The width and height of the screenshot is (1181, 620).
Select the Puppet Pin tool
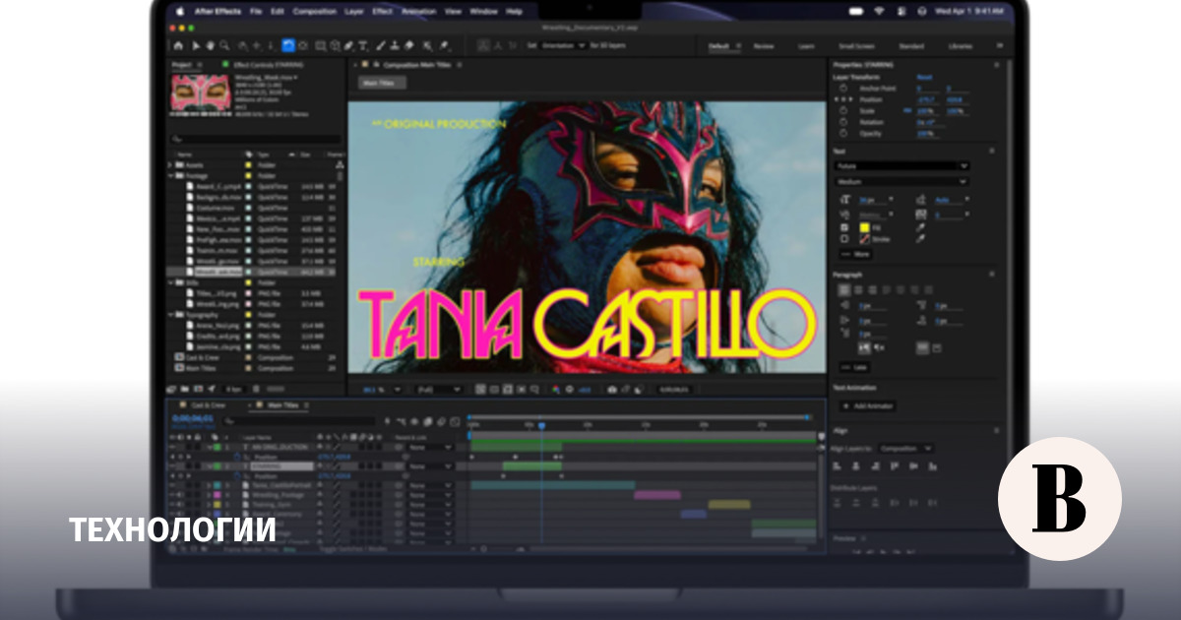point(445,45)
